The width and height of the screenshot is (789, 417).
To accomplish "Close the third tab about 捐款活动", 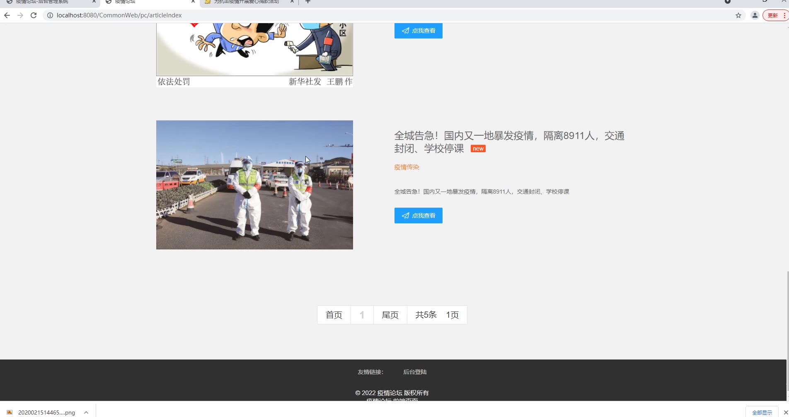I will pyautogui.click(x=292, y=2).
